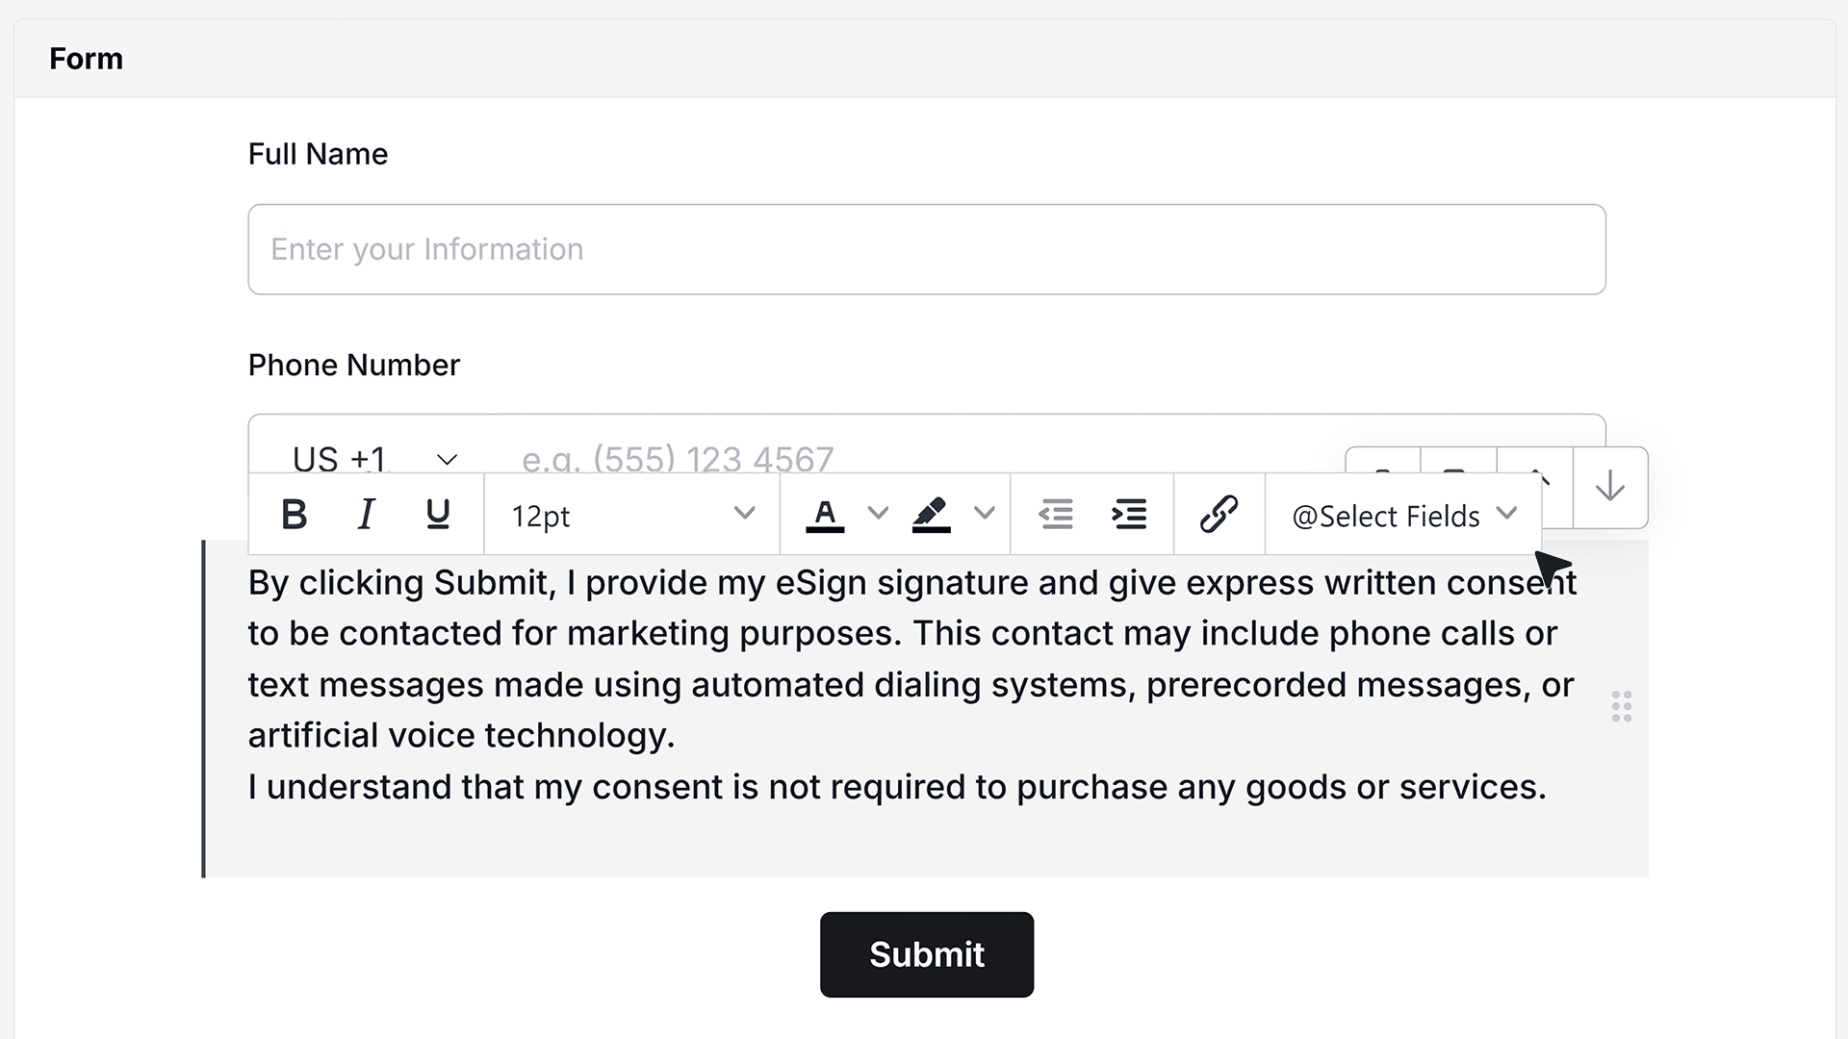The height and width of the screenshot is (1039, 1848).
Task: Increase indent of the text
Action: click(1129, 515)
